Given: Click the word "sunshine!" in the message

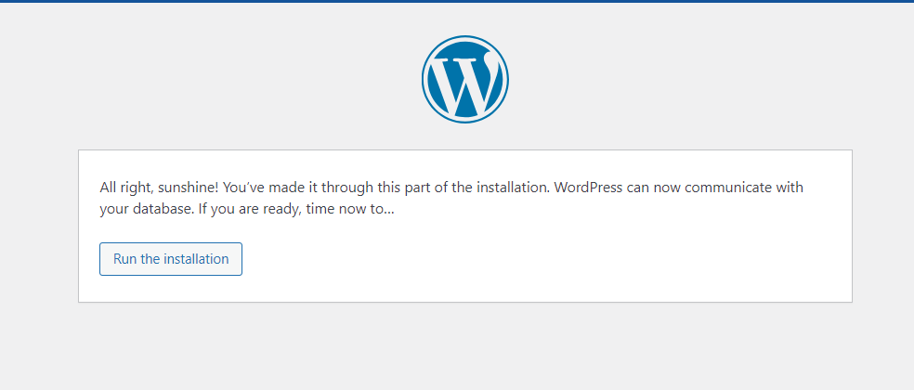Looking at the screenshot, I should [188, 188].
